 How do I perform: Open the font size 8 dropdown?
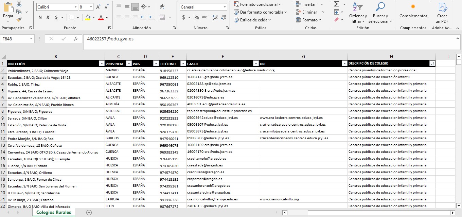(x=91, y=7)
